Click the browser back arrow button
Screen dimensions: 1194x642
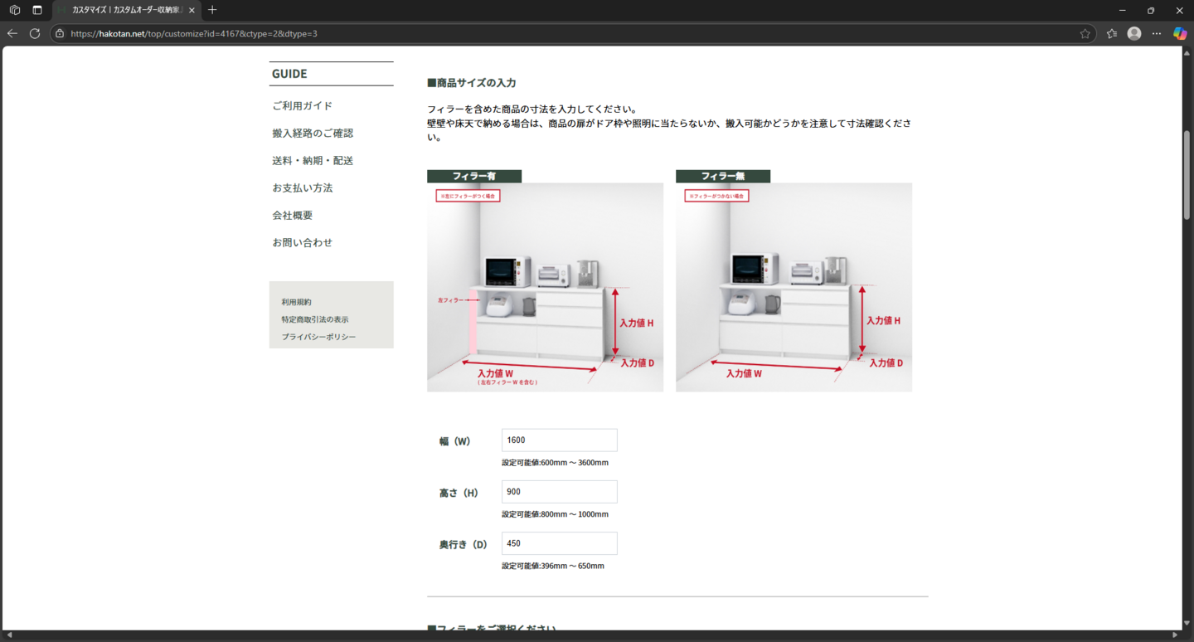(12, 33)
